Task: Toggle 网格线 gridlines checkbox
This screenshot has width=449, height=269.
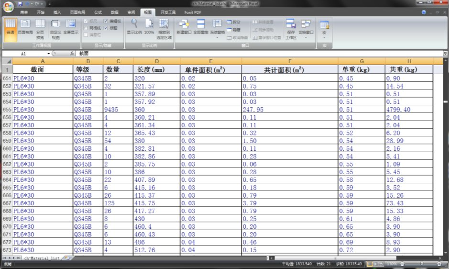Action: click(86, 28)
